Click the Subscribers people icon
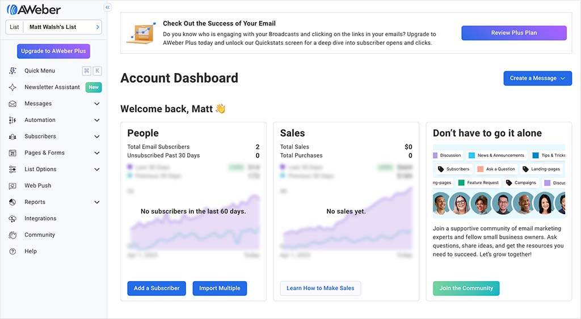The image size is (581, 319). (x=12, y=137)
